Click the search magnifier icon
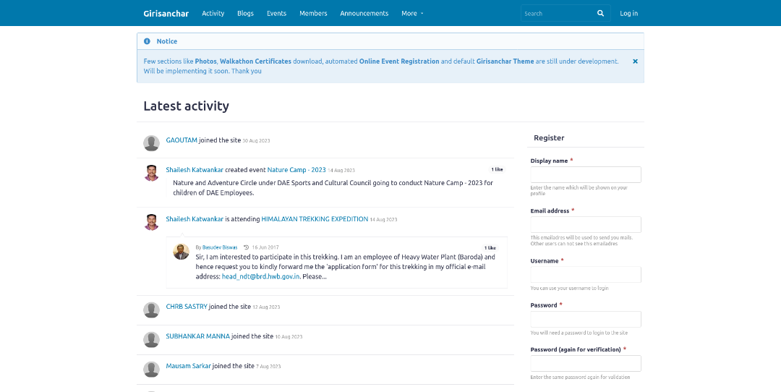The height and width of the screenshot is (392, 781). tap(600, 13)
